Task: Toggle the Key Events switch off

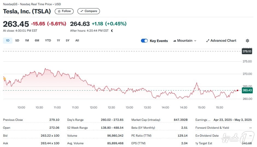Action: click(x=144, y=41)
